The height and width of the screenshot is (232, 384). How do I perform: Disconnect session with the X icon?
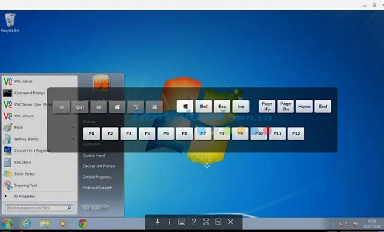coord(230,222)
